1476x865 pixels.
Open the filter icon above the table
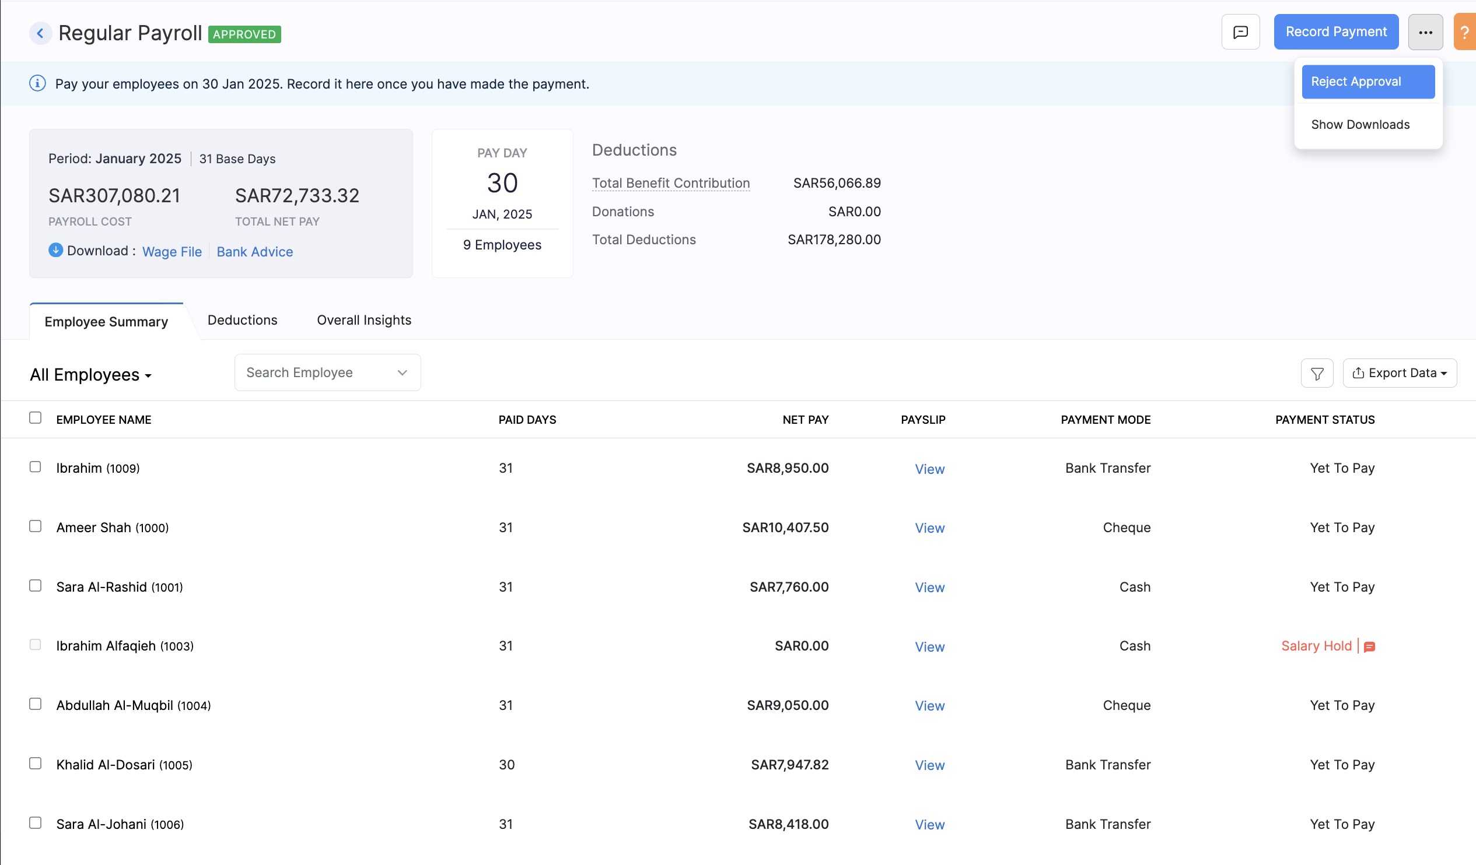click(1317, 373)
